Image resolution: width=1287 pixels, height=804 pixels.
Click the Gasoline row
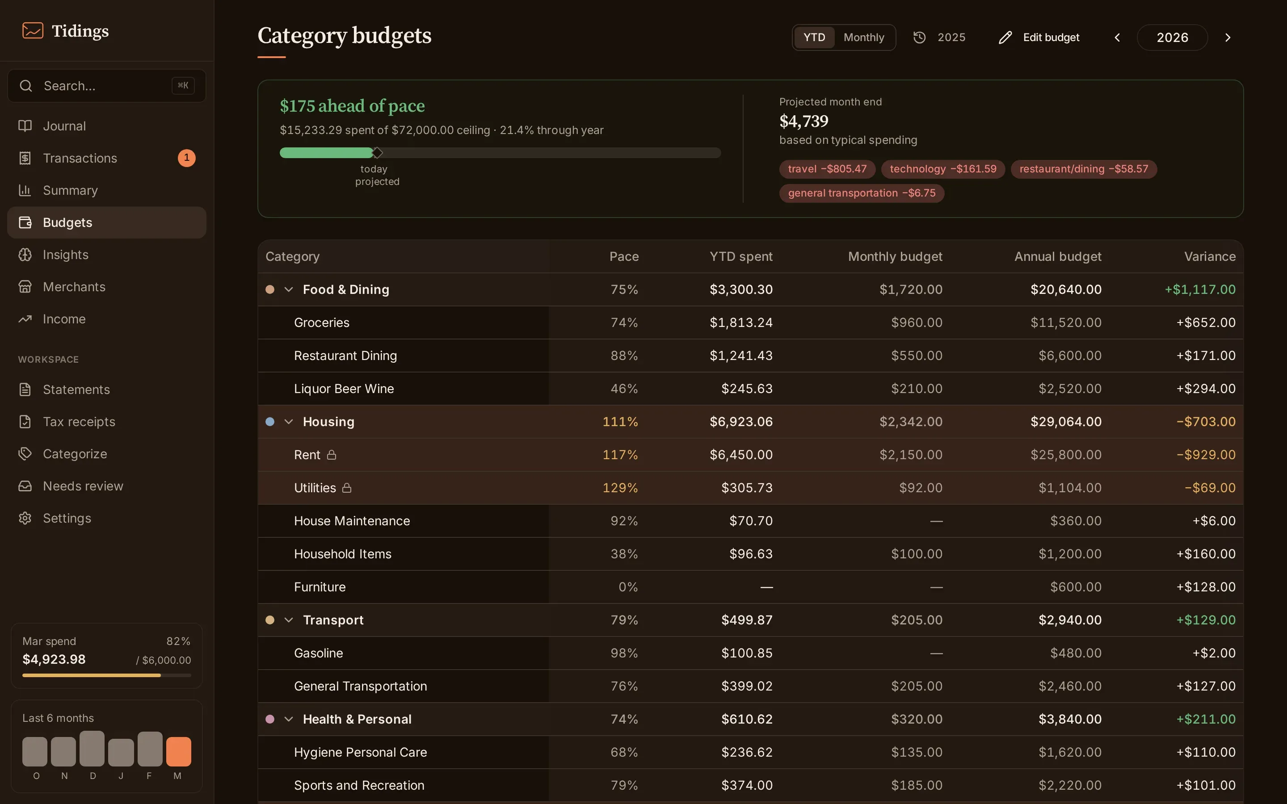click(750, 653)
